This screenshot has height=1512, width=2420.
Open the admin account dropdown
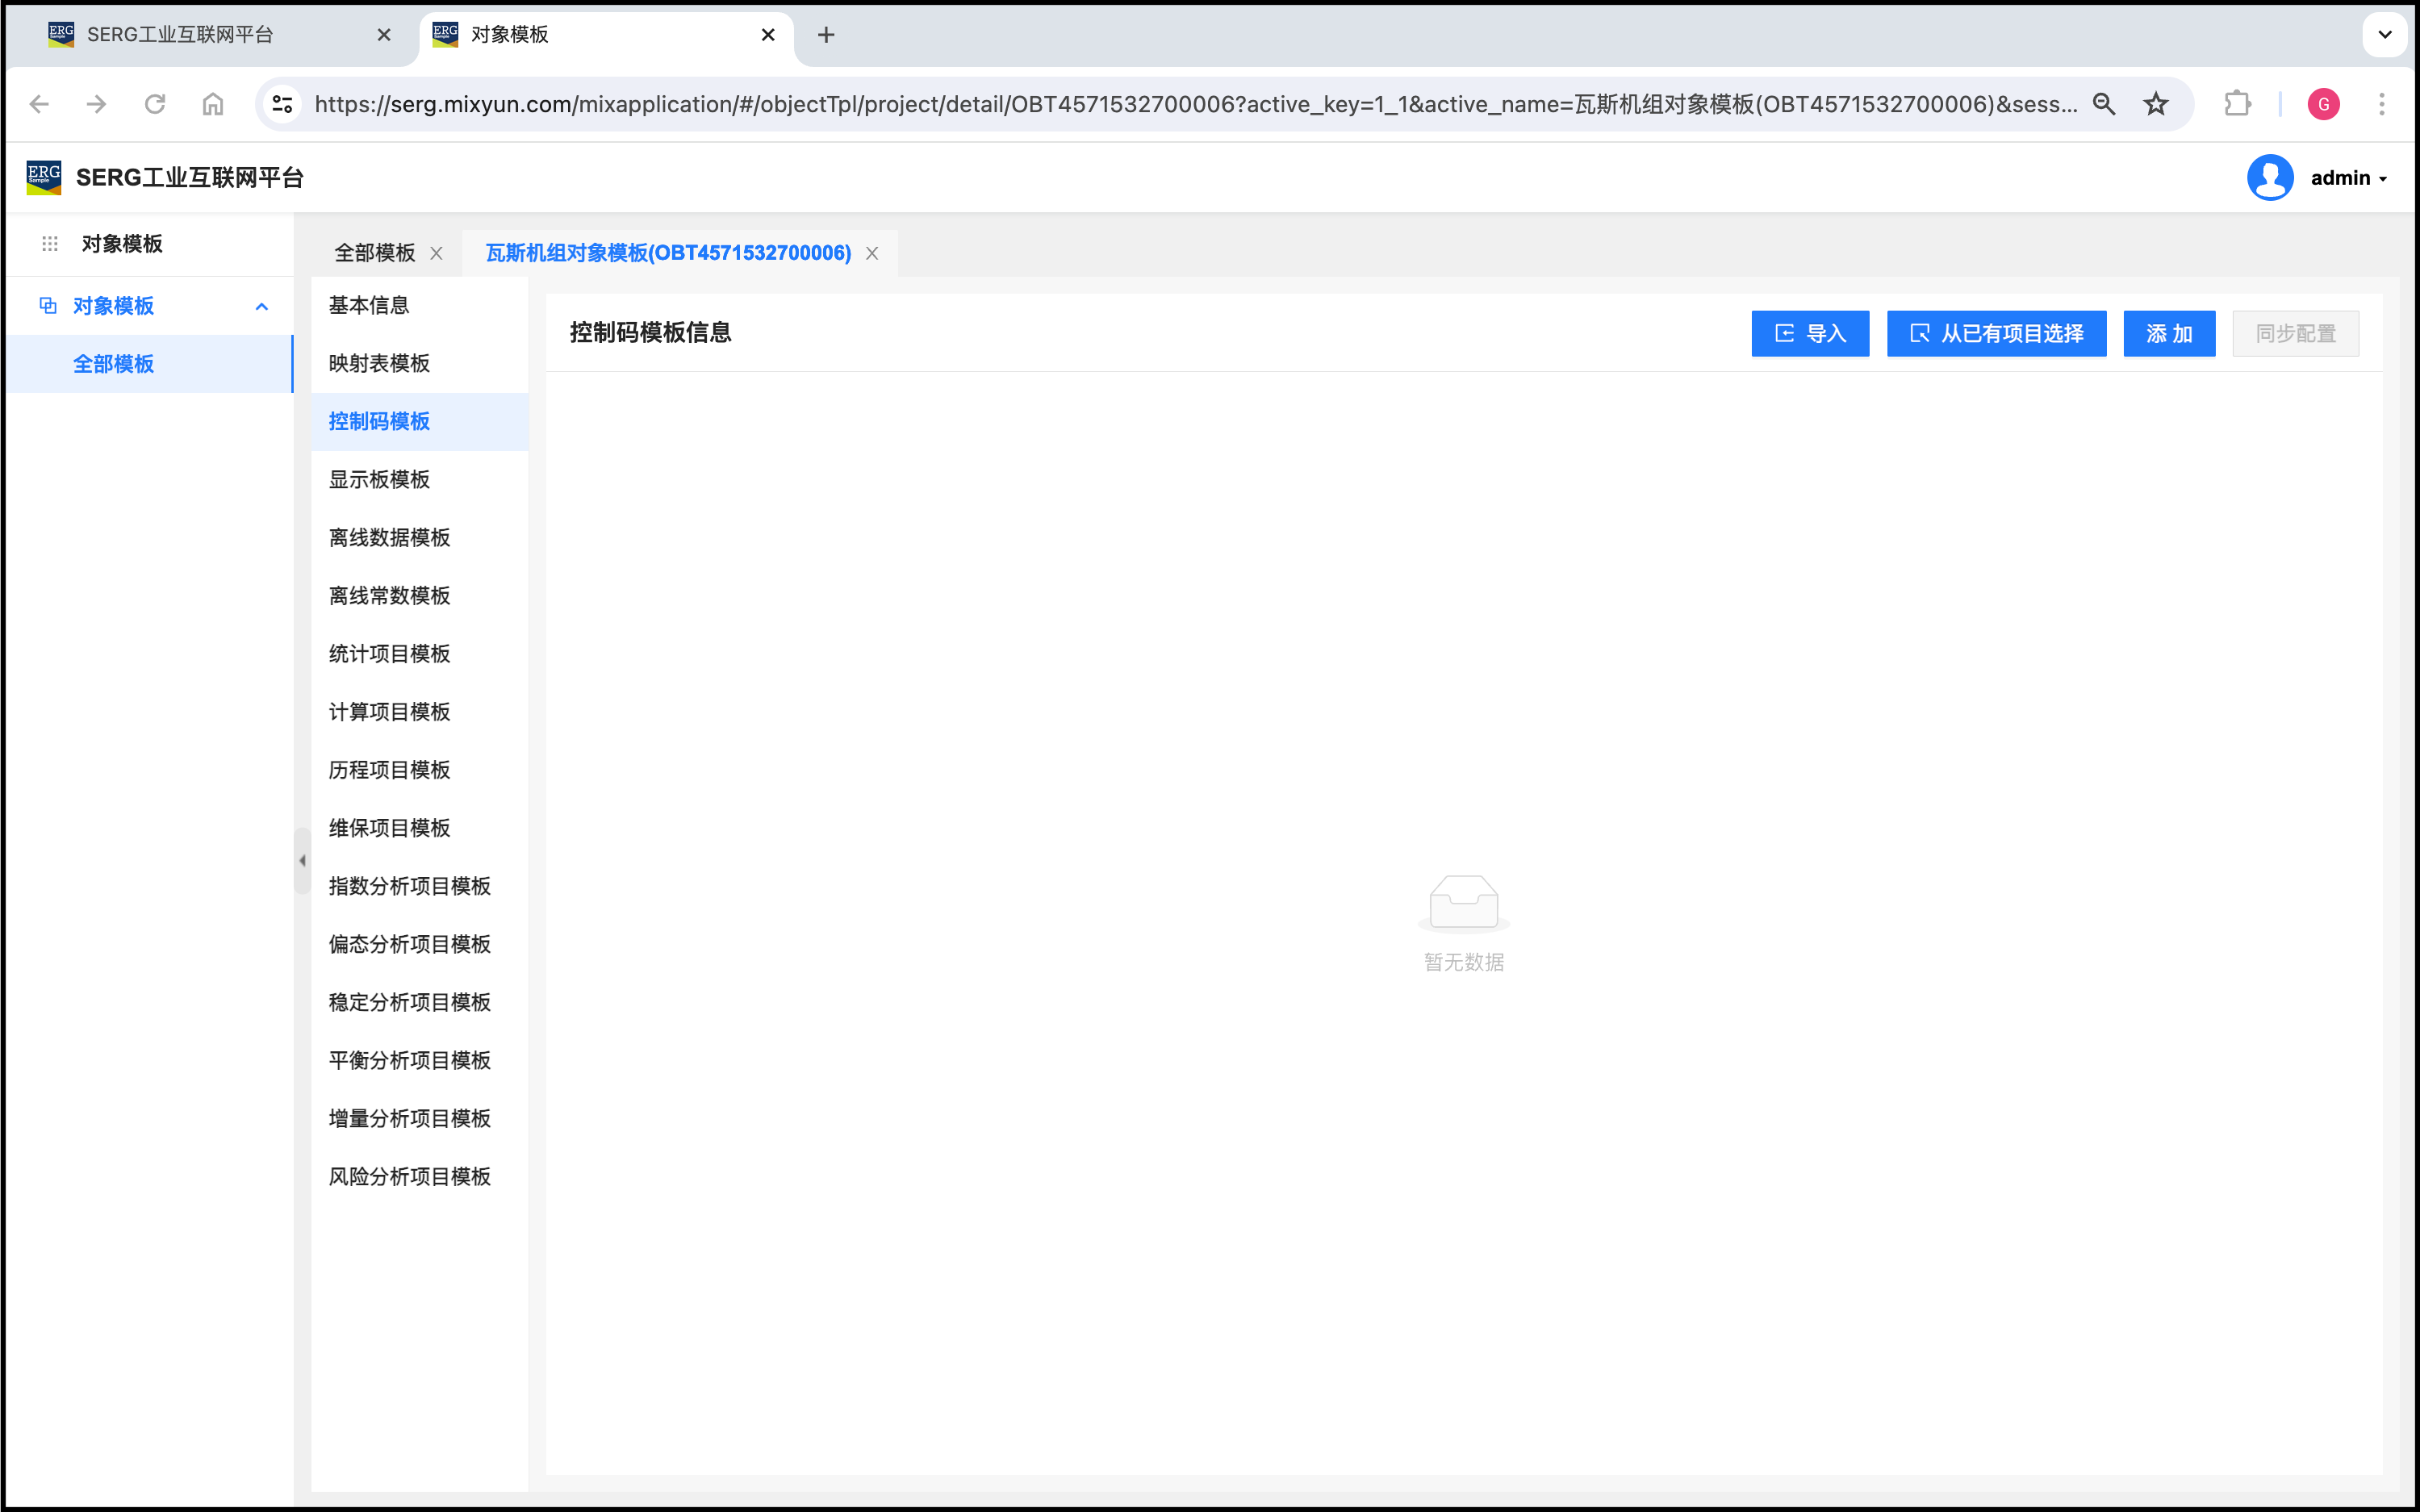pos(2348,178)
